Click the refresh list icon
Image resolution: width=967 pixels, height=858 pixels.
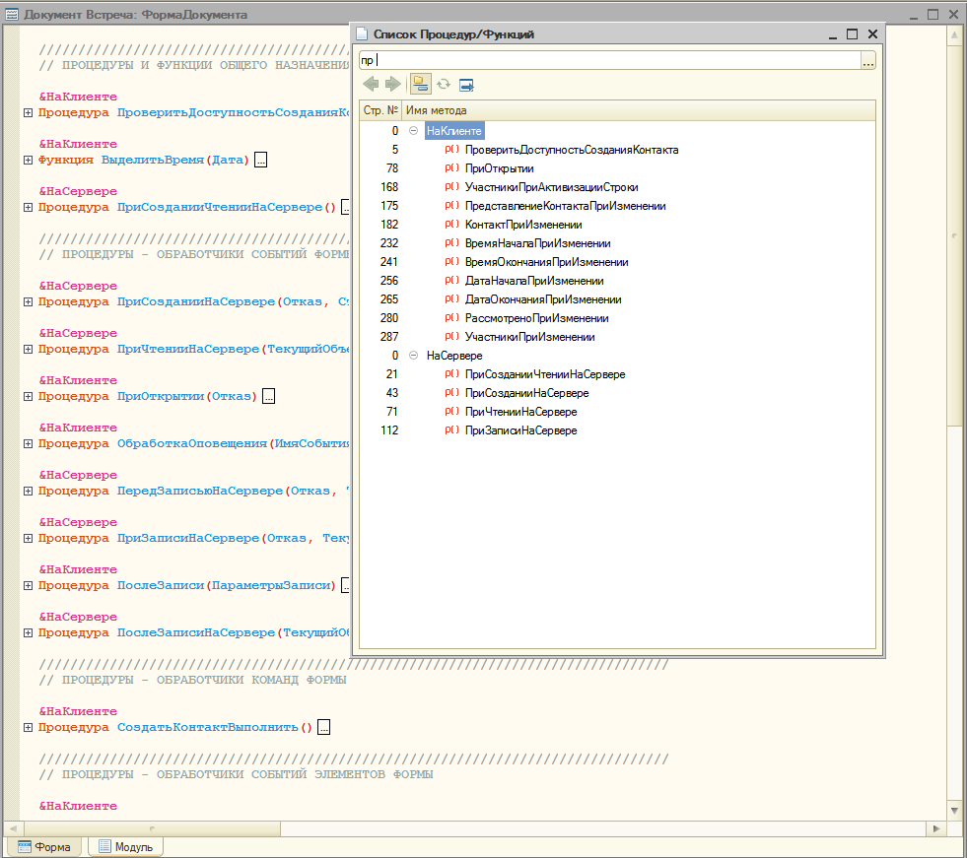click(444, 85)
